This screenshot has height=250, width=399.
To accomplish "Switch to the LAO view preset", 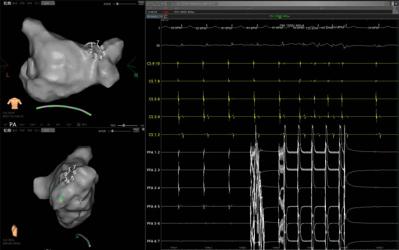I will coord(22,125).
